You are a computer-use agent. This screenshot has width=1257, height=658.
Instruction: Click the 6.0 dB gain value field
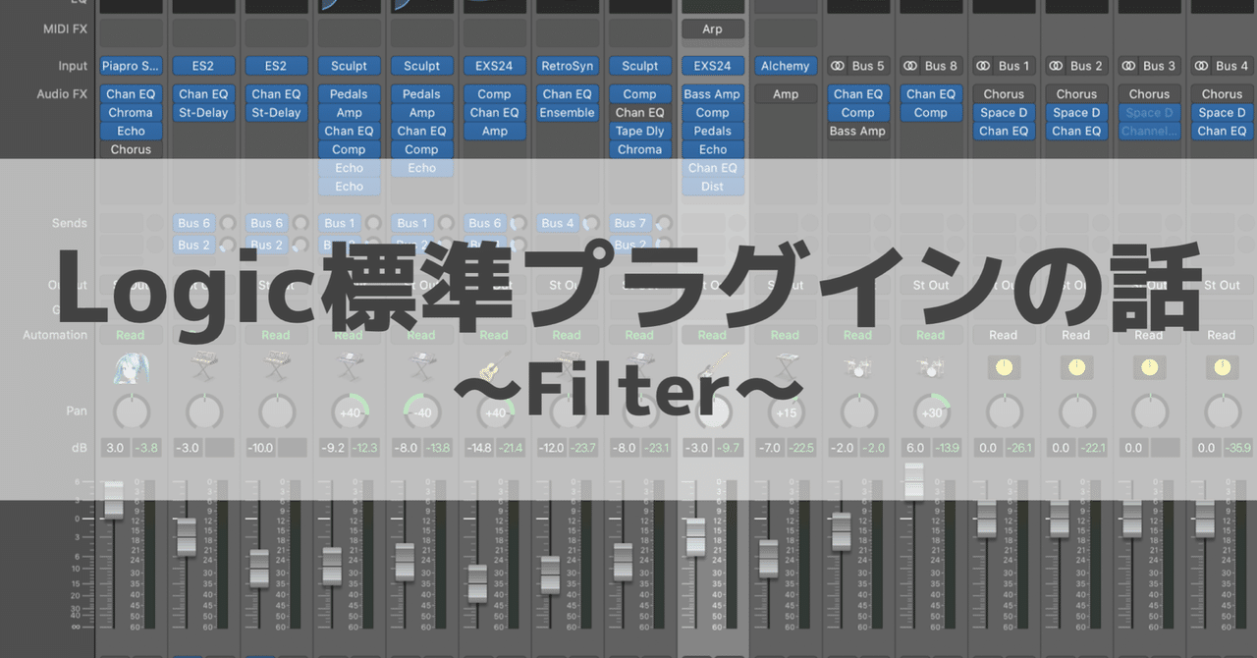tap(914, 448)
